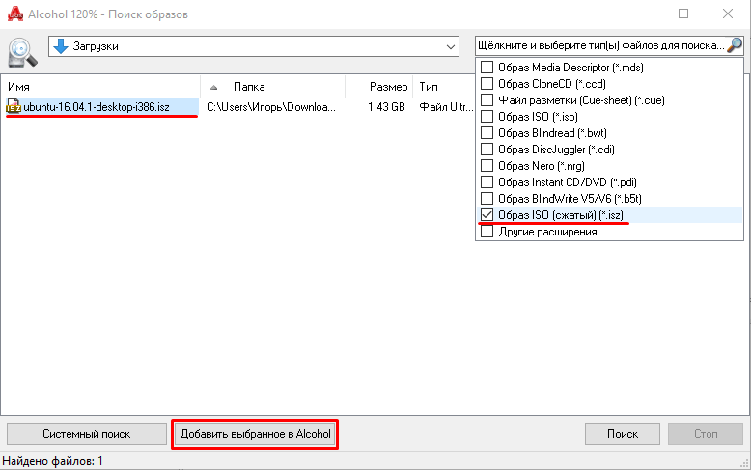Click Добавить выбранное в Alcohol button
The image size is (751, 470).
coord(255,434)
